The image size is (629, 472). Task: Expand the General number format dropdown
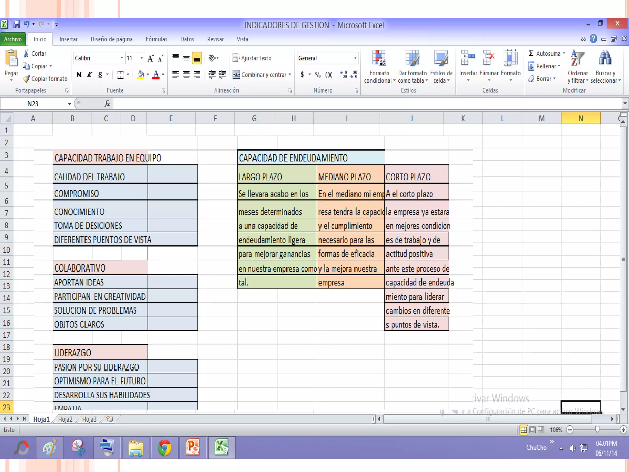tap(355, 58)
